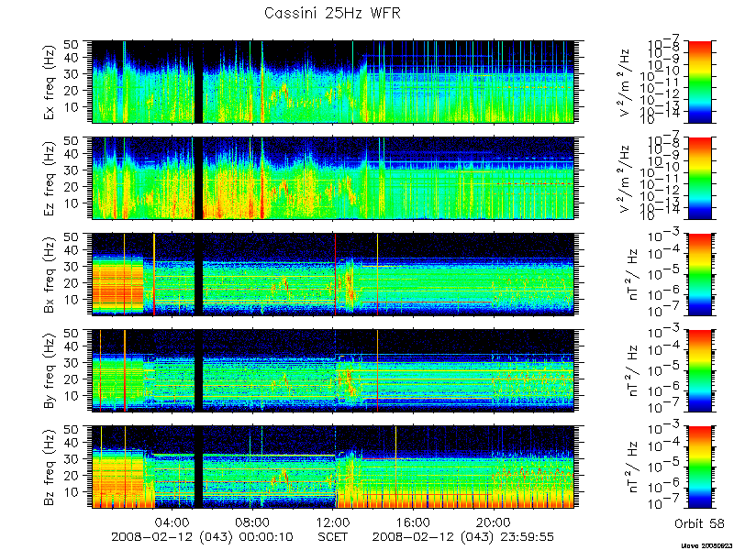Click the nT²/Hz unit label beside Bx color bar
Viewport: 734px width, 550px height.
[631, 274]
